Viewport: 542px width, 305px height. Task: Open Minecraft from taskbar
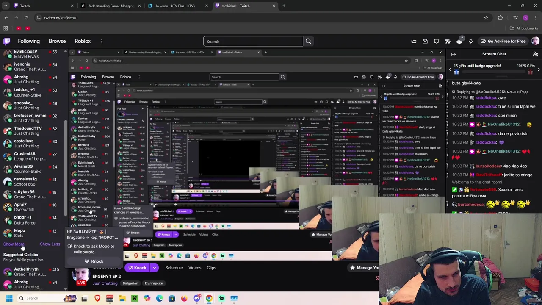click(x=135, y=298)
